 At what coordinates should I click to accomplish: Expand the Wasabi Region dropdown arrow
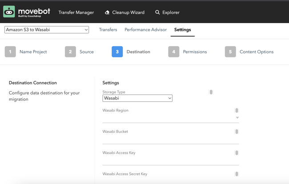(237, 118)
